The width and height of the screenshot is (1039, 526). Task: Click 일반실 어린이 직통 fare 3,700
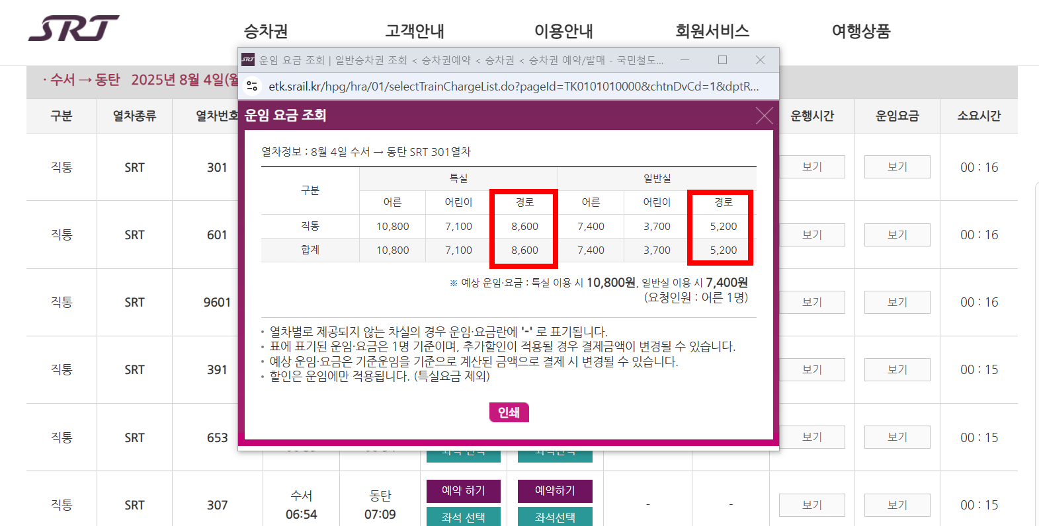(x=657, y=226)
